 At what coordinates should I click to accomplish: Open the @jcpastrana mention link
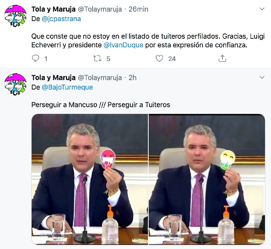click(61, 19)
